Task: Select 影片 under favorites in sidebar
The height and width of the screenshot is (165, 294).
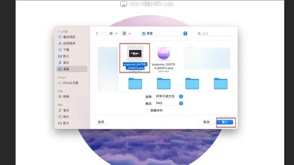Action: pos(72,56)
